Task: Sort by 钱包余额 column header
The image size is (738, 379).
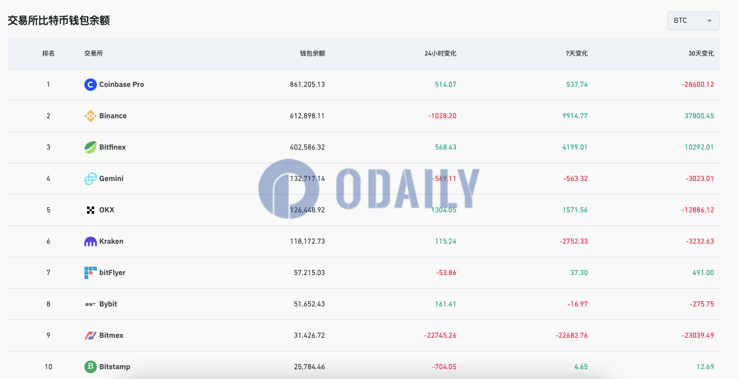Action: (313, 54)
